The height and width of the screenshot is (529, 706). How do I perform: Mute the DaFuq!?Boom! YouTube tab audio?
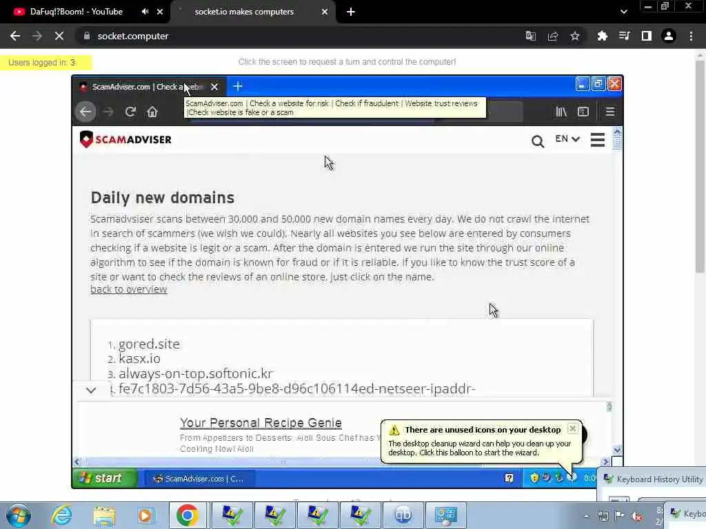tap(145, 12)
